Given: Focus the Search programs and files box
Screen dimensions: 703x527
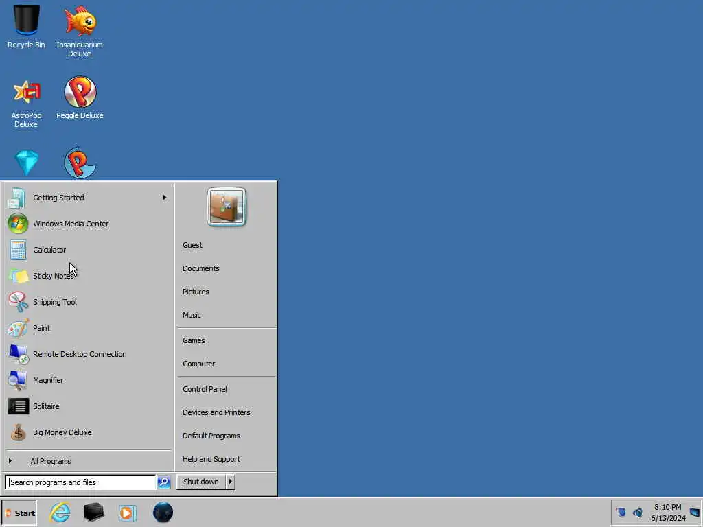Looking at the screenshot, I should click(x=81, y=482).
